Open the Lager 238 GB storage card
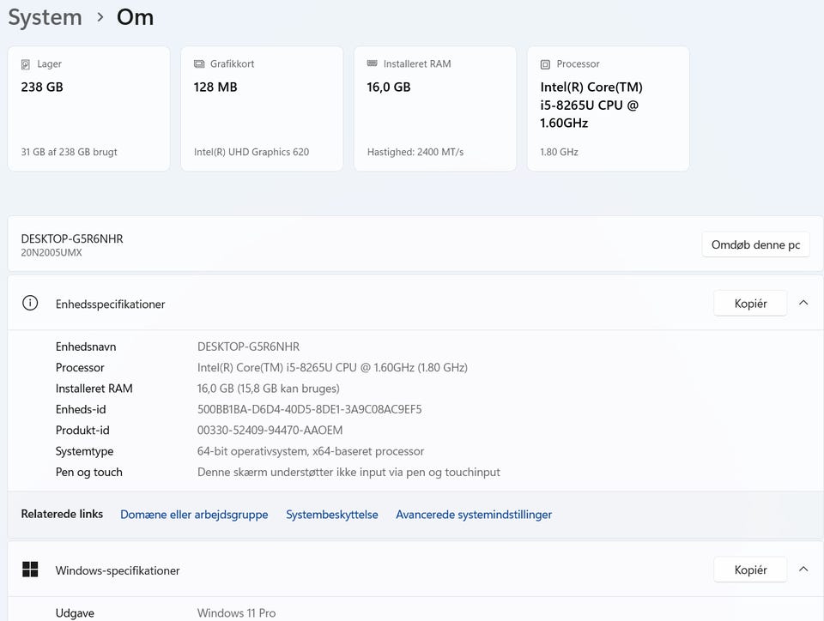This screenshot has width=824, height=621. [x=88, y=109]
